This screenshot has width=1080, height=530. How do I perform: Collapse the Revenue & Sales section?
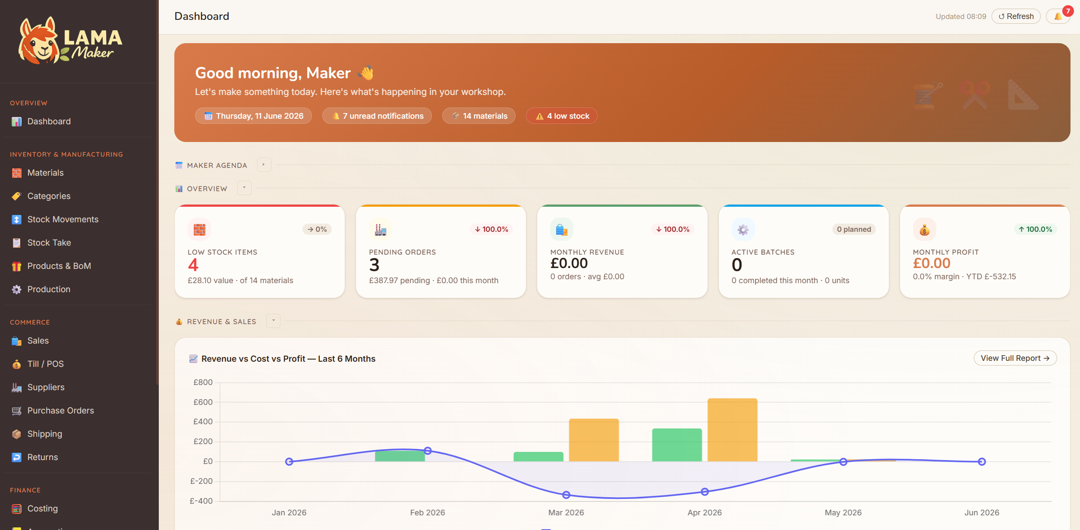273,321
